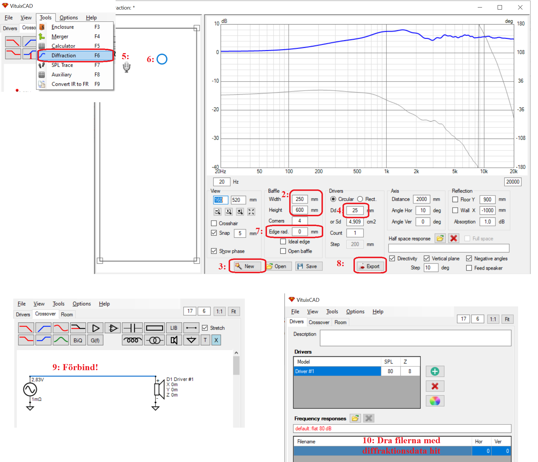Toggle Negative angles checkbox

click(x=469, y=258)
